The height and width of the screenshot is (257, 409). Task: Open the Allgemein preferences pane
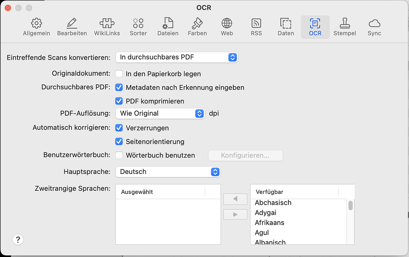(x=36, y=26)
